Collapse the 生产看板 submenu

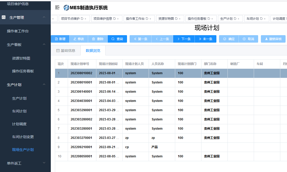(44, 44)
